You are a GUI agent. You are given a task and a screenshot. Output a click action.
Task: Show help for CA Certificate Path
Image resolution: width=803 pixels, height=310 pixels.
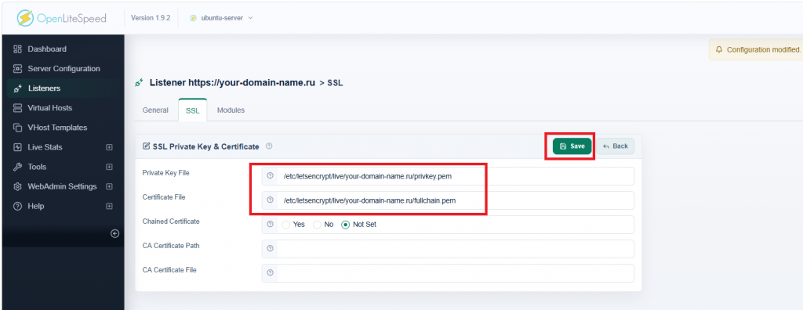click(x=270, y=249)
